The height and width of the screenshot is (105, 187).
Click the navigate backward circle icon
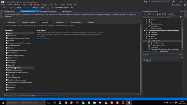click(4, 8)
